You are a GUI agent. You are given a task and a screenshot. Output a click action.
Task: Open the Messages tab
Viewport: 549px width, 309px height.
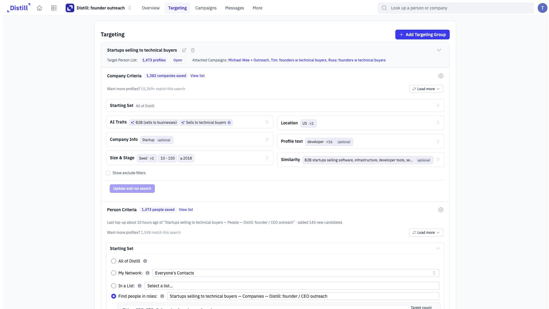(x=234, y=8)
